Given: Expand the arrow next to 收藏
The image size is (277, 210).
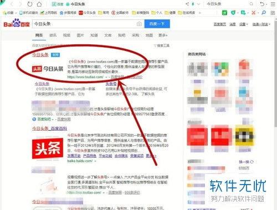Looking at the screenshot, I should 16,13.
